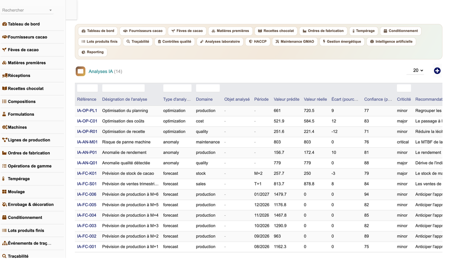Click the Traçabilité magnifier icon in sidebar
This screenshot has height=280, width=452.
click(5, 256)
